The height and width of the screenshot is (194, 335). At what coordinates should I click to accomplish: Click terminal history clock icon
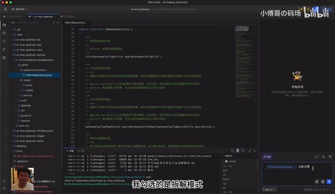243,151
